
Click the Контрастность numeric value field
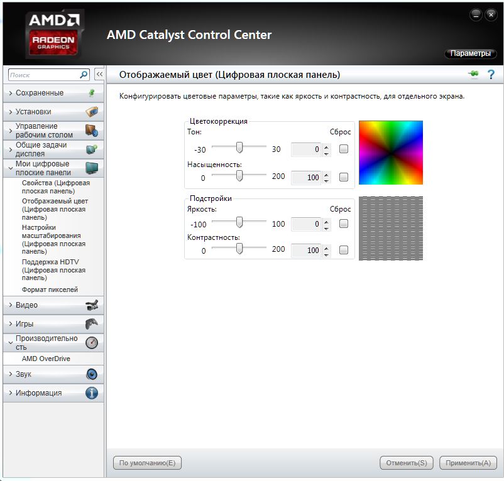point(307,251)
